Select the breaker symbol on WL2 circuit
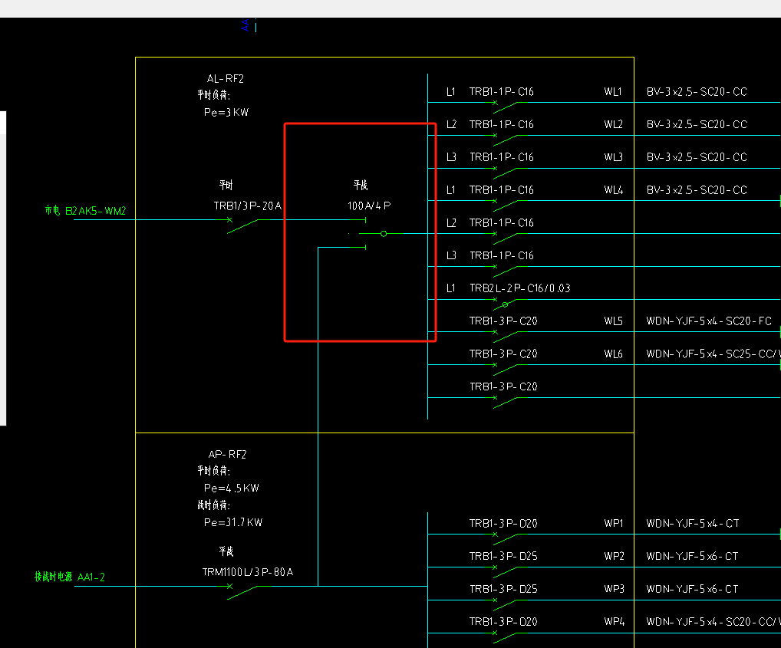781x648 pixels. [x=505, y=140]
